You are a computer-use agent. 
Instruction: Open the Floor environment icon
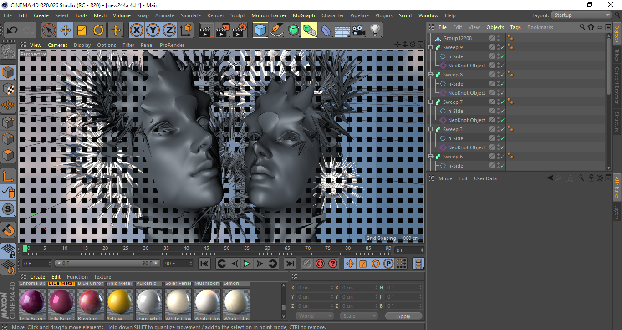(342, 30)
